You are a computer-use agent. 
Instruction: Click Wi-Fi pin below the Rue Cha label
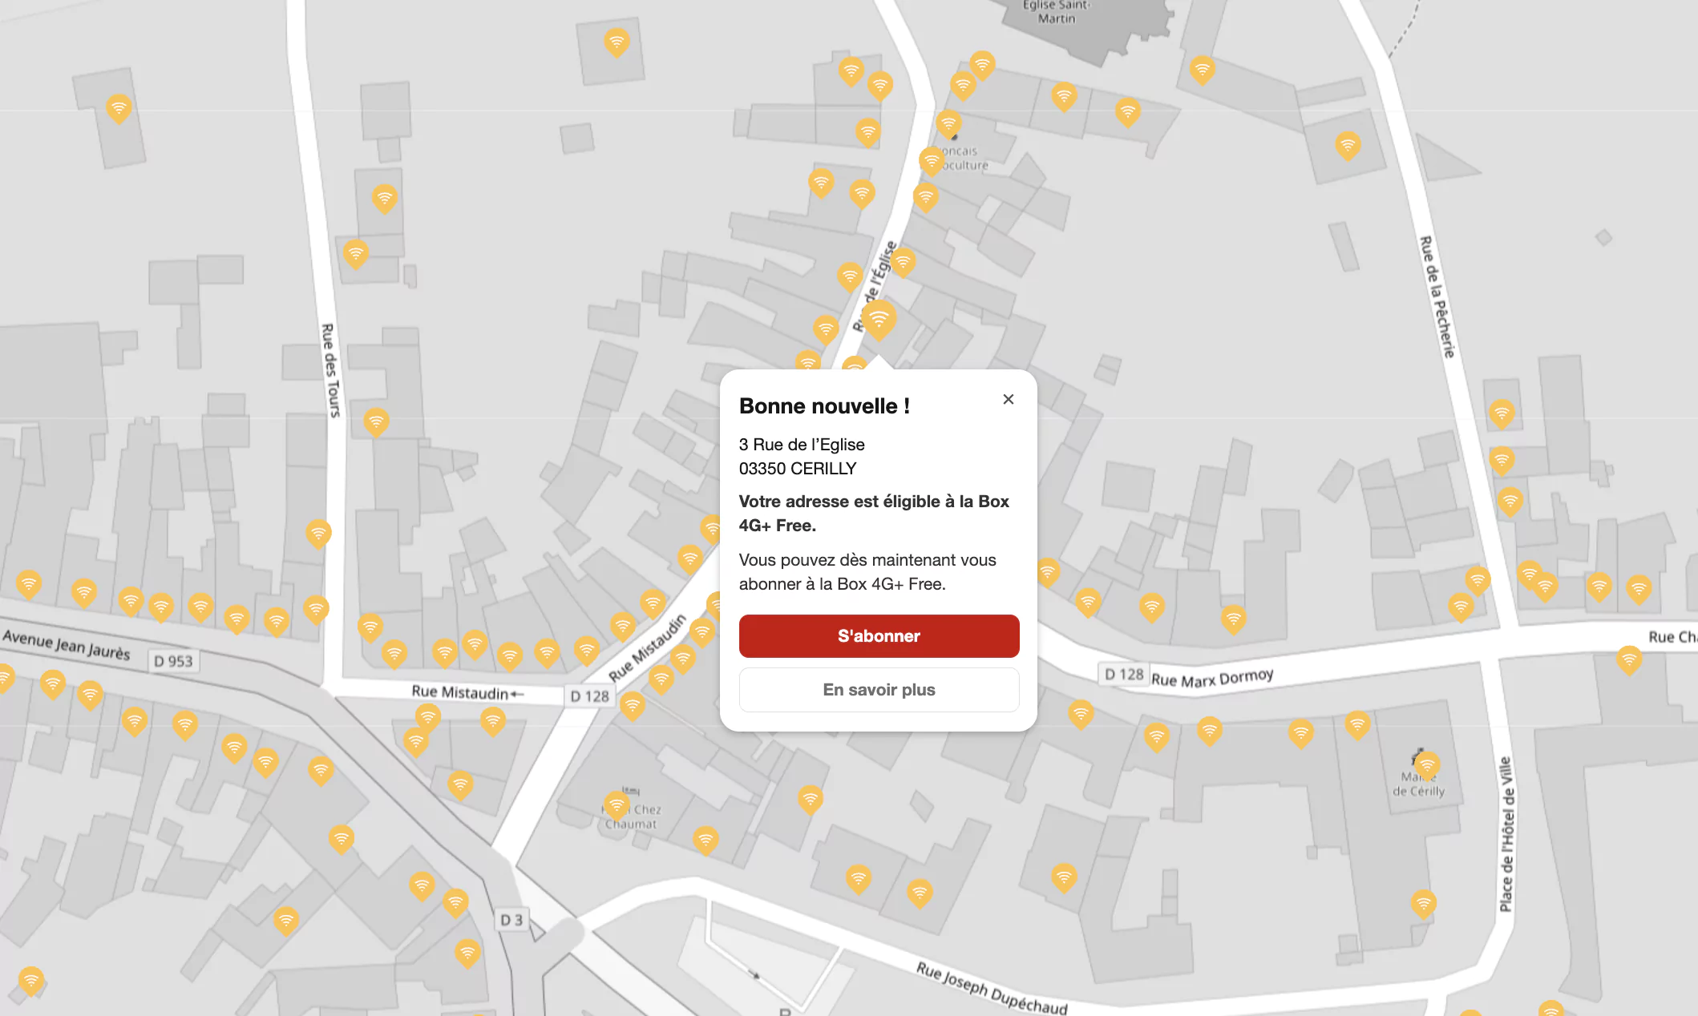point(1629,659)
